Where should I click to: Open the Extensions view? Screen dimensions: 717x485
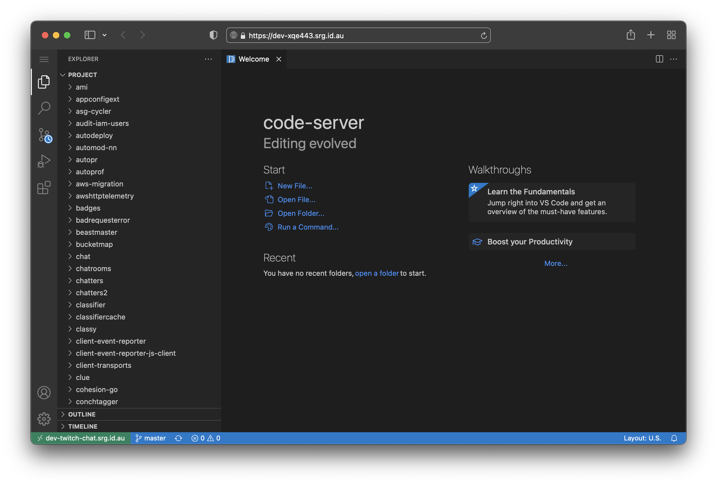44,187
